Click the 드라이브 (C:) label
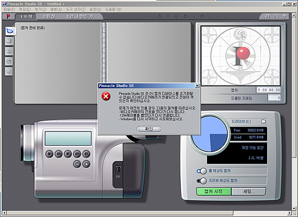 pyautogui.click(x=241, y=121)
